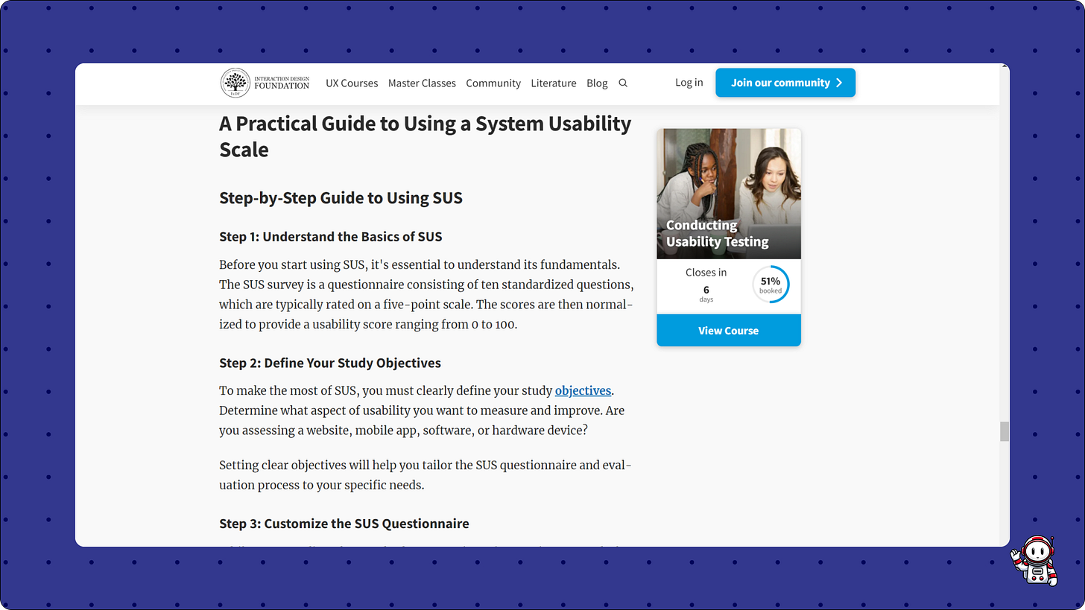Click the 51% booked progress circle

[x=771, y=285]
